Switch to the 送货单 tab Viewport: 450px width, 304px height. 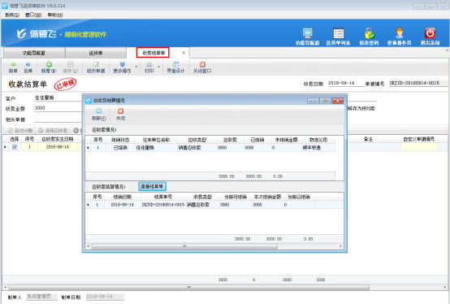(96, 53)
